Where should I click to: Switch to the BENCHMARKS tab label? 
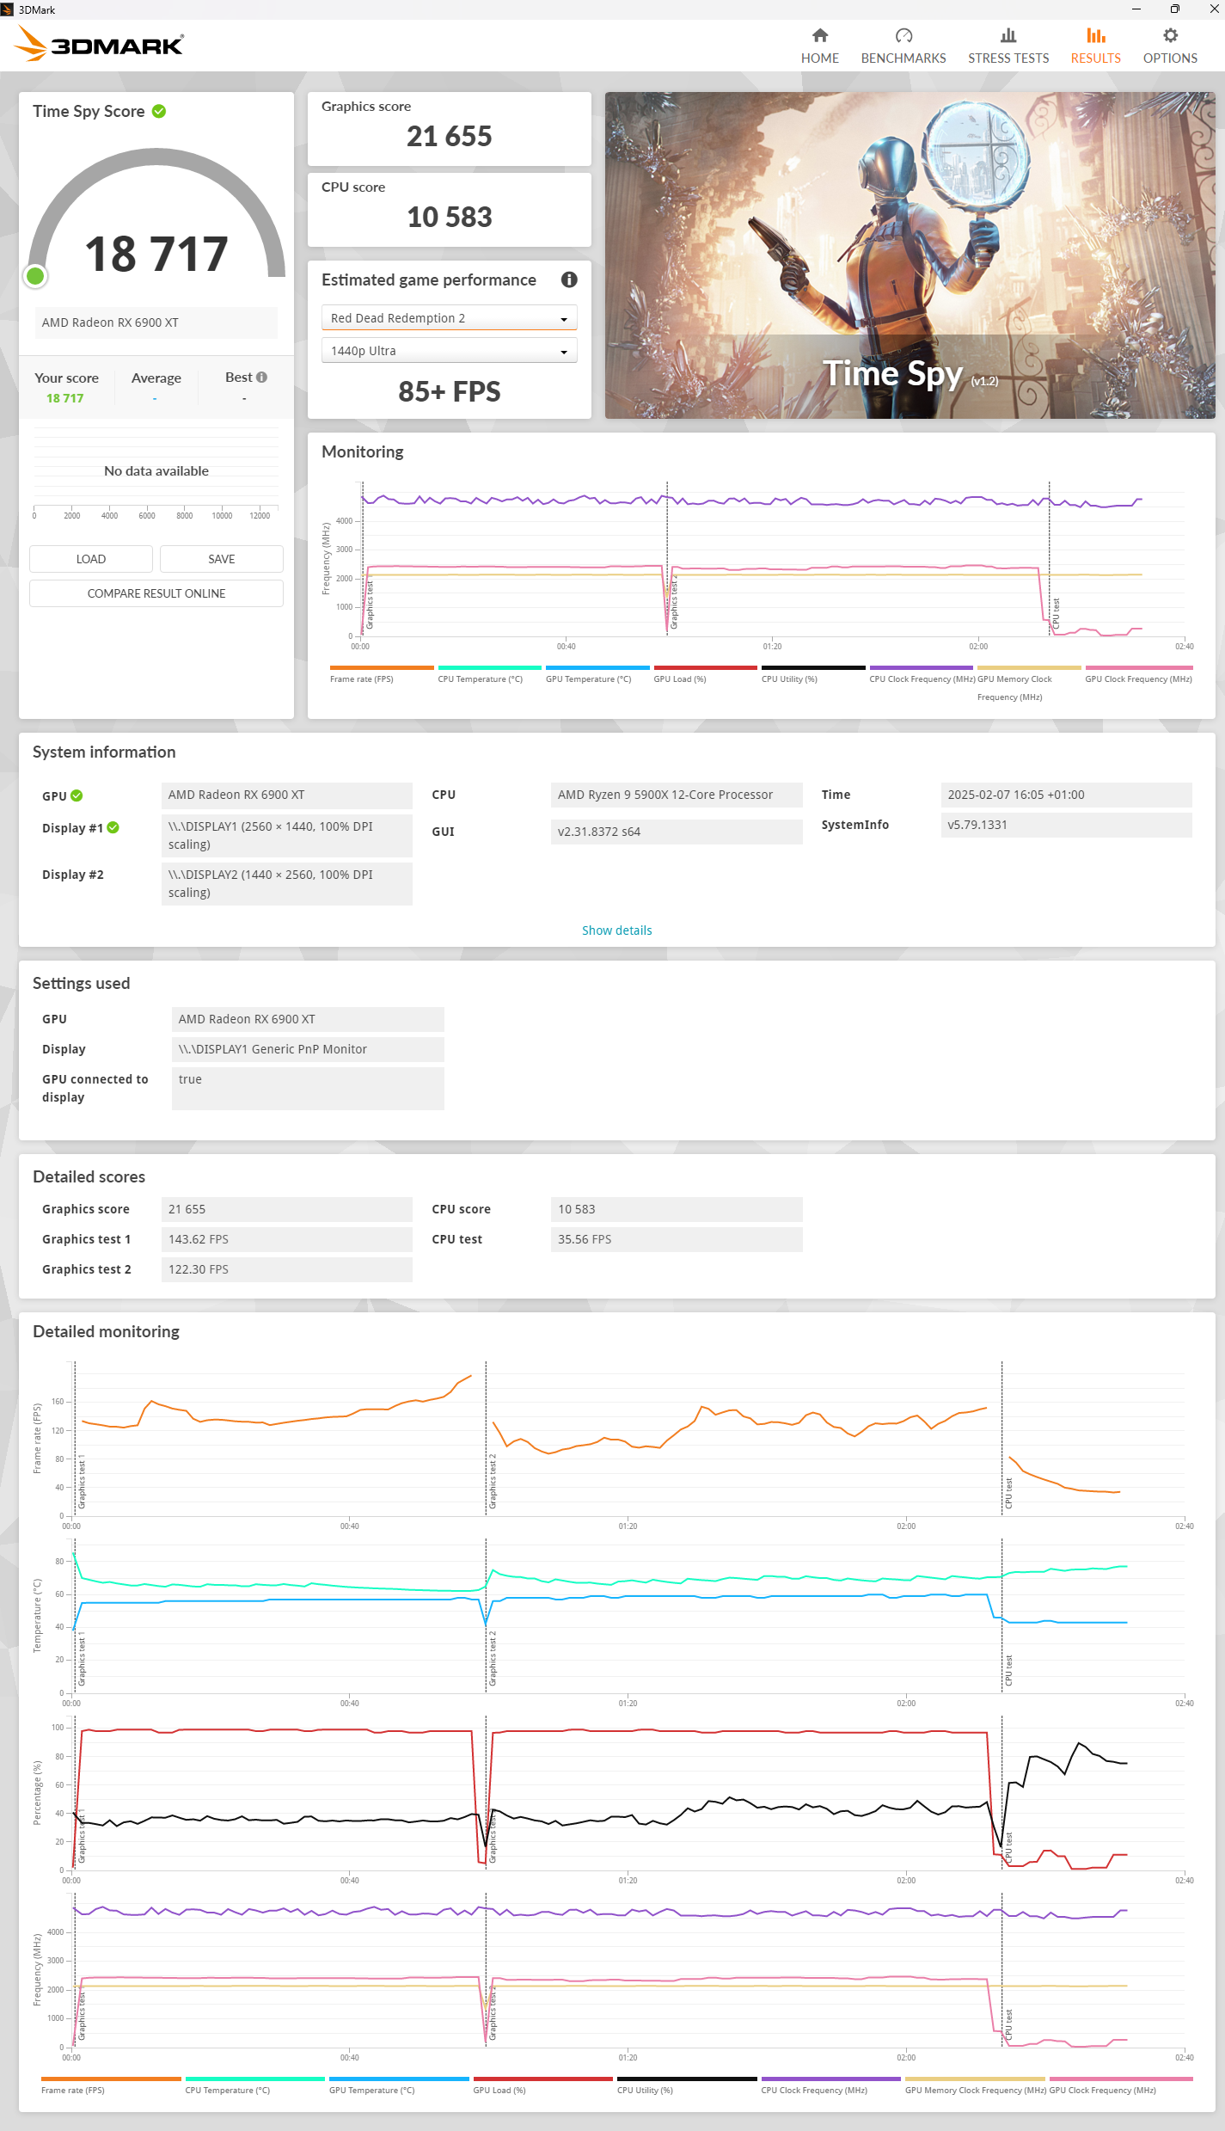pos(903,58)
